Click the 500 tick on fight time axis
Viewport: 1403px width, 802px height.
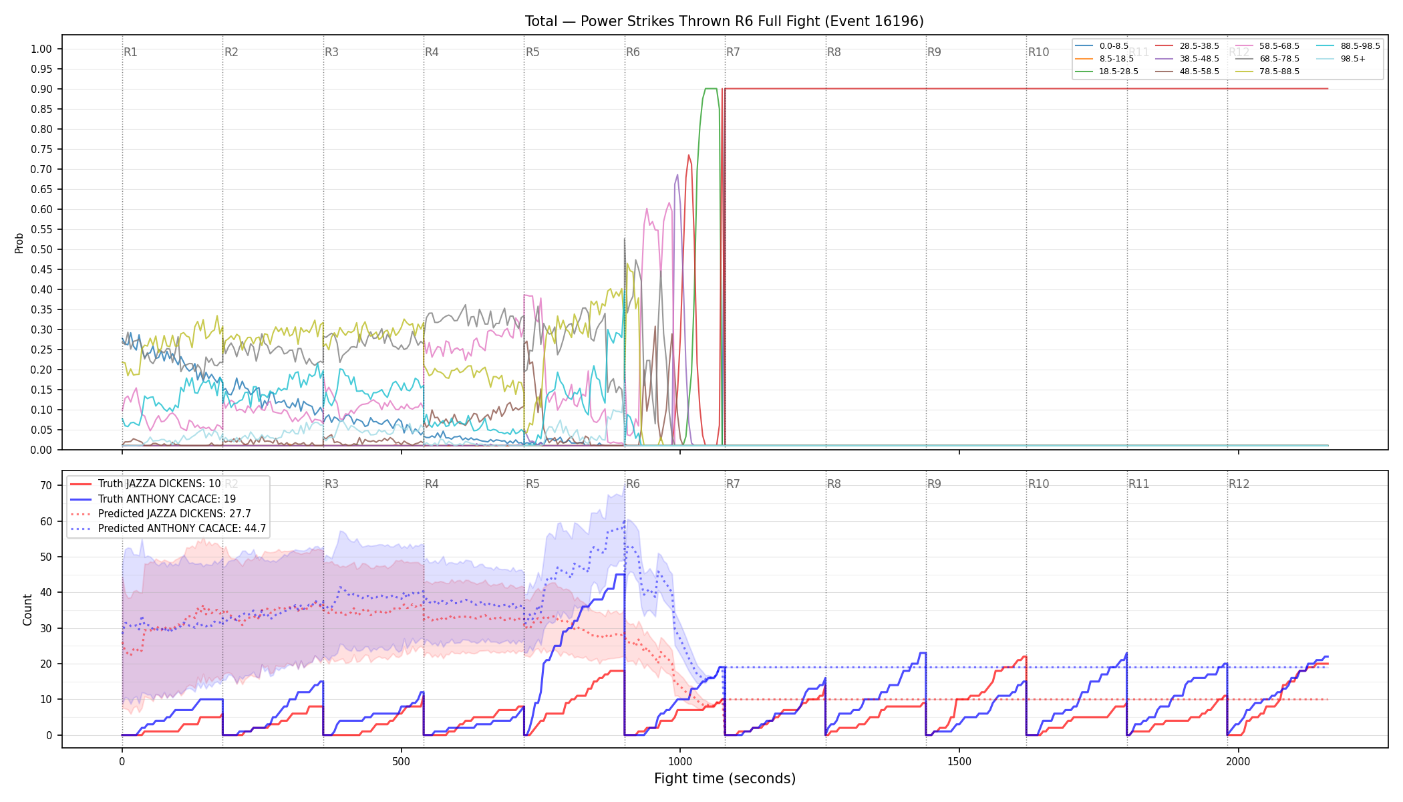click(x=401, y=761)
